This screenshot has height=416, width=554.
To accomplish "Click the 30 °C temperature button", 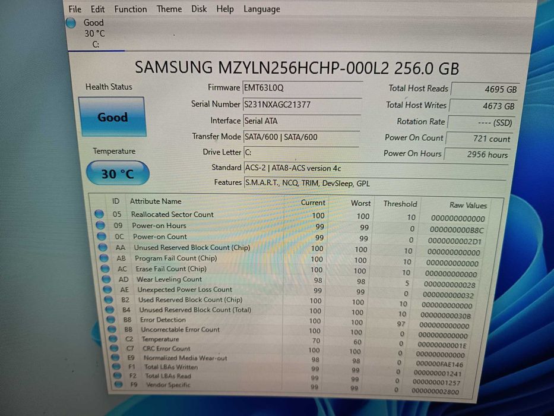I will tap(118, 174).
